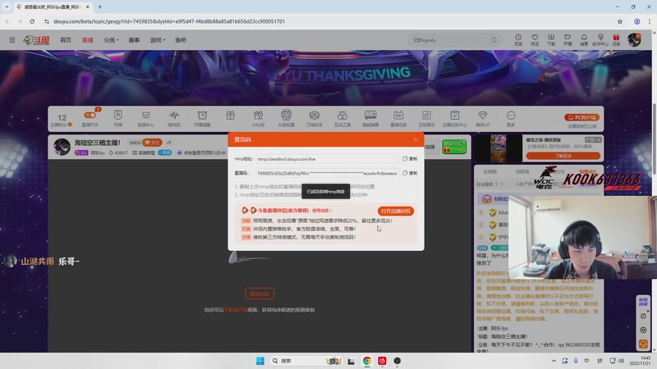The height and width of the screenshot is (369, 657).
Task: Open the 月榜 monthly ranking icon
Action: (118, 118)
